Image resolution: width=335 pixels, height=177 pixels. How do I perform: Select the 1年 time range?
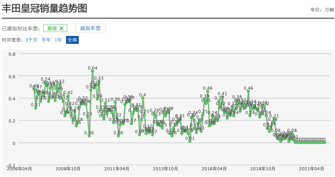pyautogui.click(x=58, y=40)
